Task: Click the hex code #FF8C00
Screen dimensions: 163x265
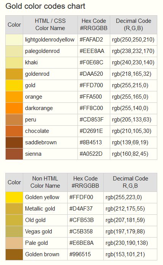Action: point(91,108)
